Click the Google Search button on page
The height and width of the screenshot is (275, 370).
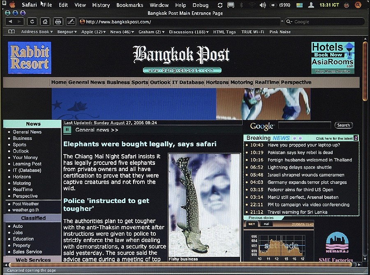(344, 125)
